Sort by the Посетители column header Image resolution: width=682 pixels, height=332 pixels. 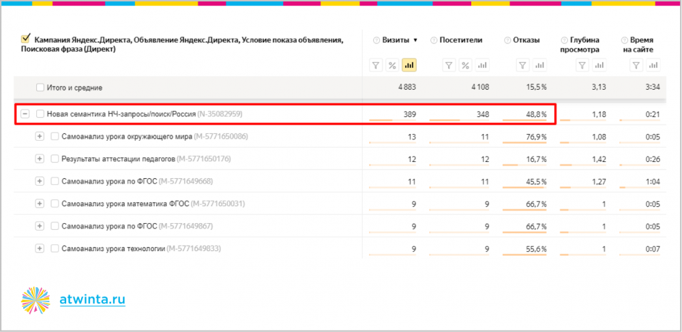460,40
